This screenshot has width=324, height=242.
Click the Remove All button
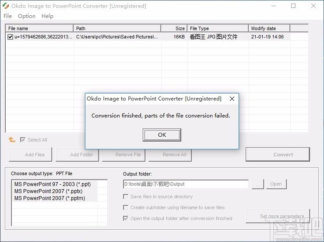point(170,154)
